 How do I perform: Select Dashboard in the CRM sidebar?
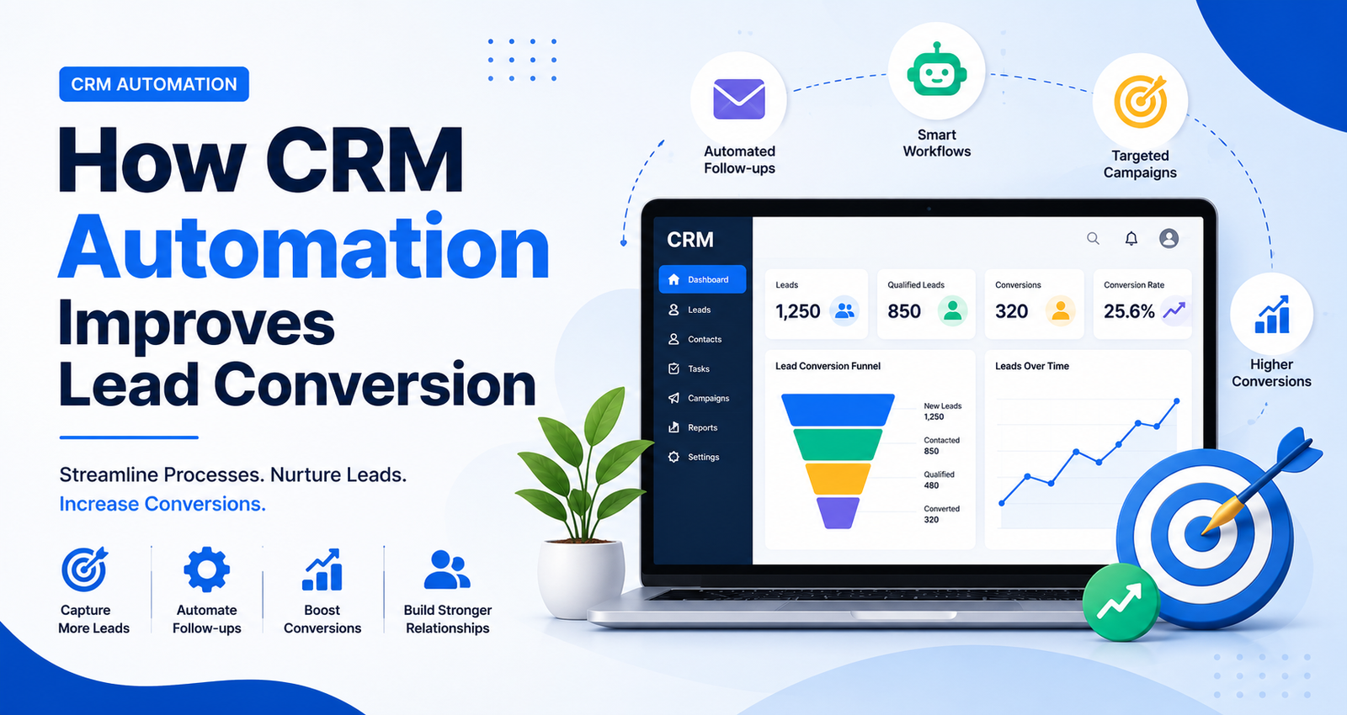[x=702, y=279]
